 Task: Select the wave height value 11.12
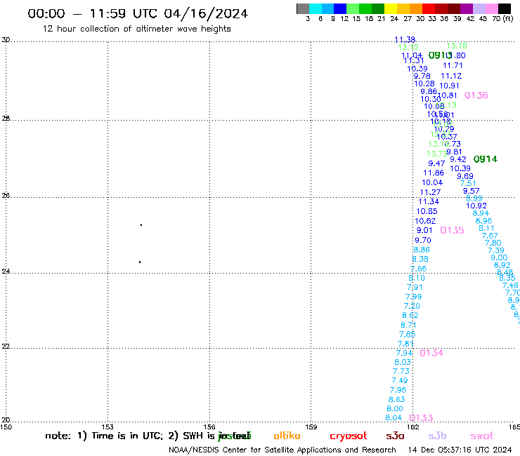point(451,76)
